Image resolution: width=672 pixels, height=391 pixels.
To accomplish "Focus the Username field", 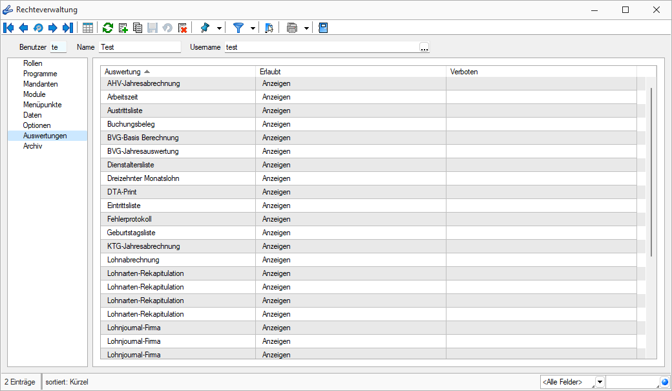I will (322, 47).
